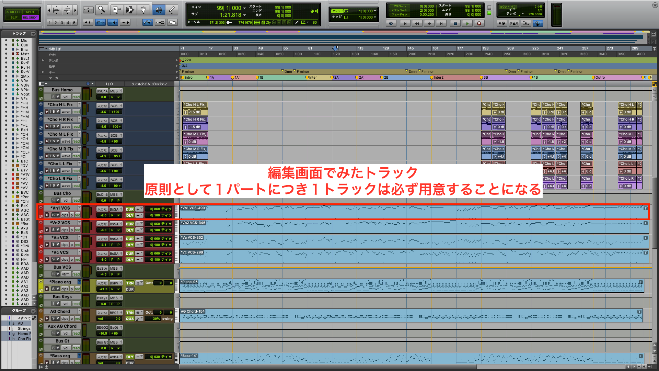Open automation mode read on Bus Hamo
659x371 pixels.
[x=76, y=97]
